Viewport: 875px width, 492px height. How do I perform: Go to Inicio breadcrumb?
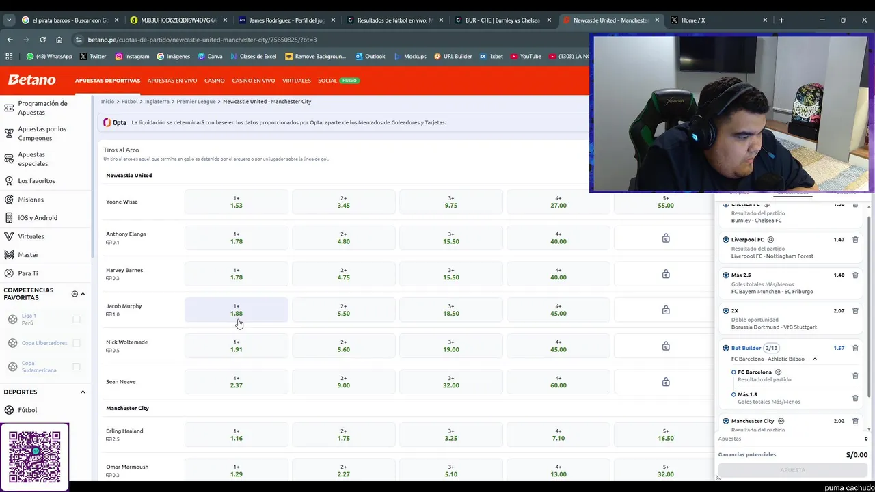[107, 102]
